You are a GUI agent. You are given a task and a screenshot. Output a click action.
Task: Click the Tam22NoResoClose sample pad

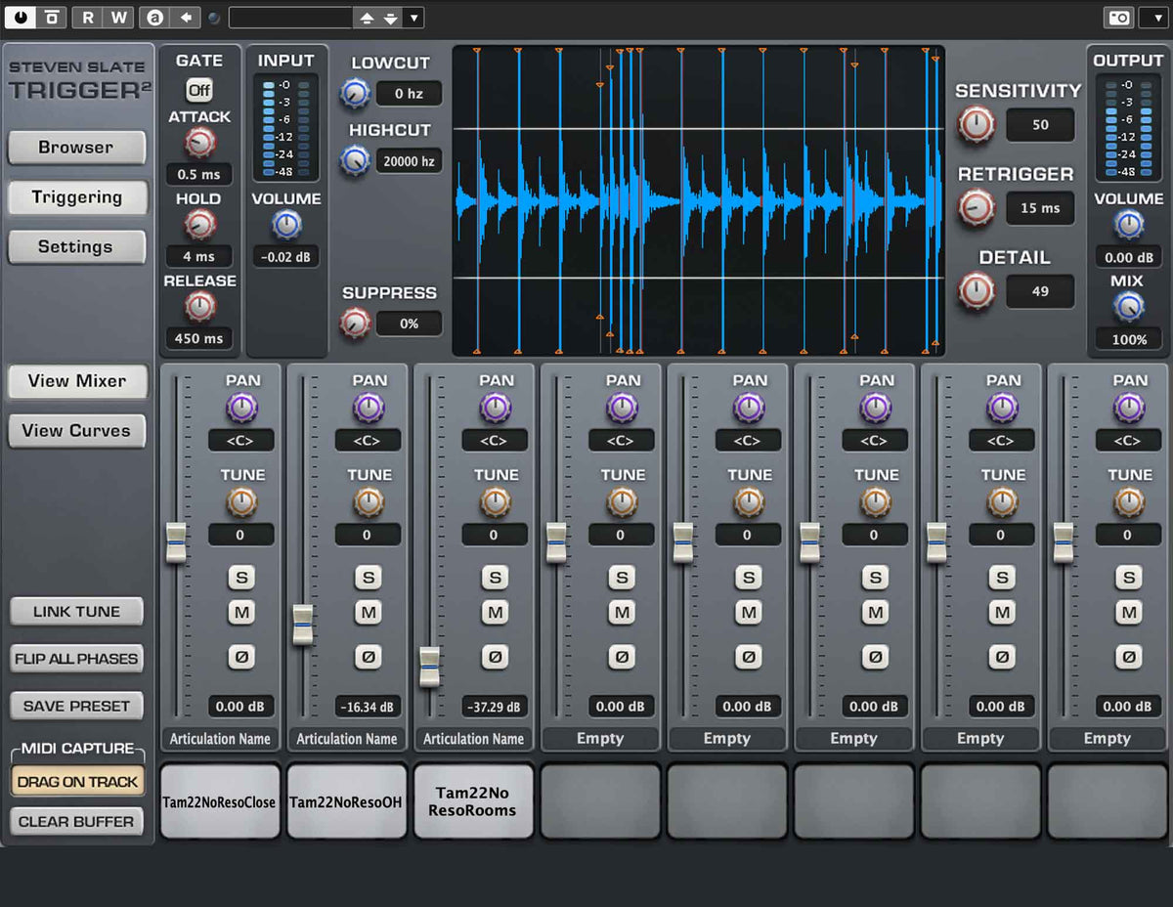[220, 801]
